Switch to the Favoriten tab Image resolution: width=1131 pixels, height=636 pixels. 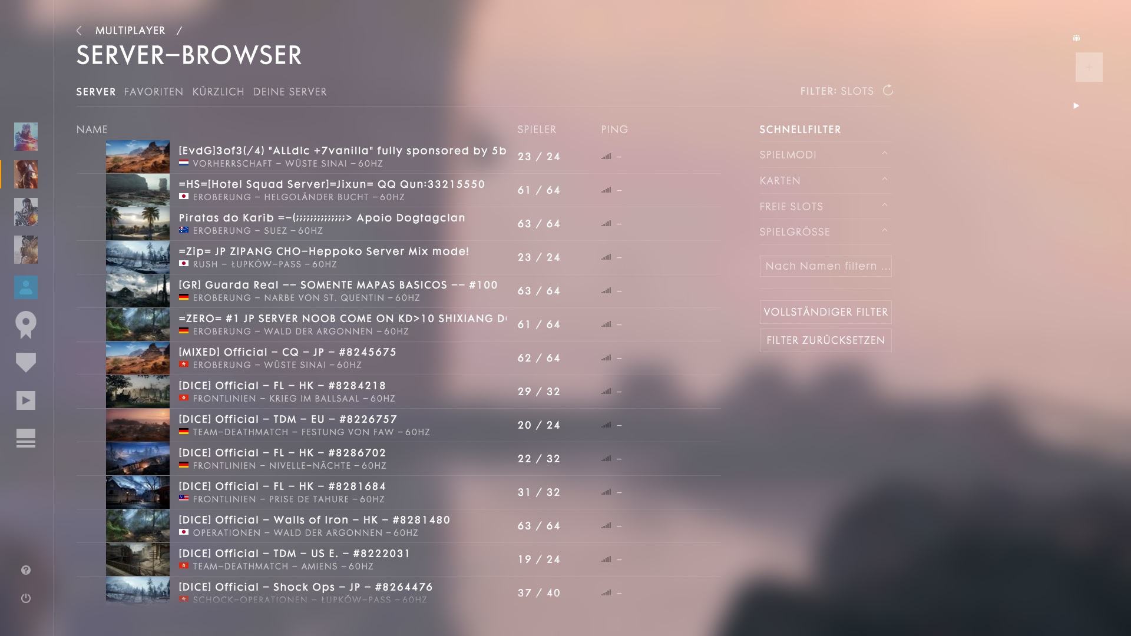click(x=154, y=92)
